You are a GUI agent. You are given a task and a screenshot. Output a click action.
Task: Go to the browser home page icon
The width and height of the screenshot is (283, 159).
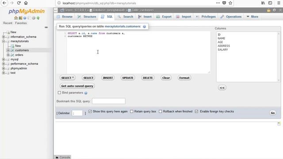tap(26, 3)
